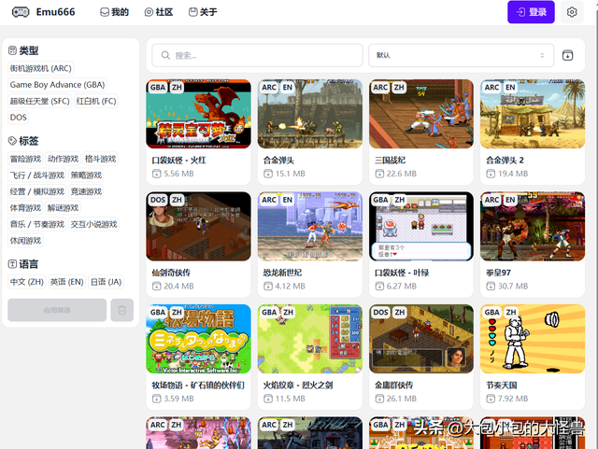This screenshot has width=598, height=449.
Task: Click download icon next to 15.1 MB
Action: [268, 174]
